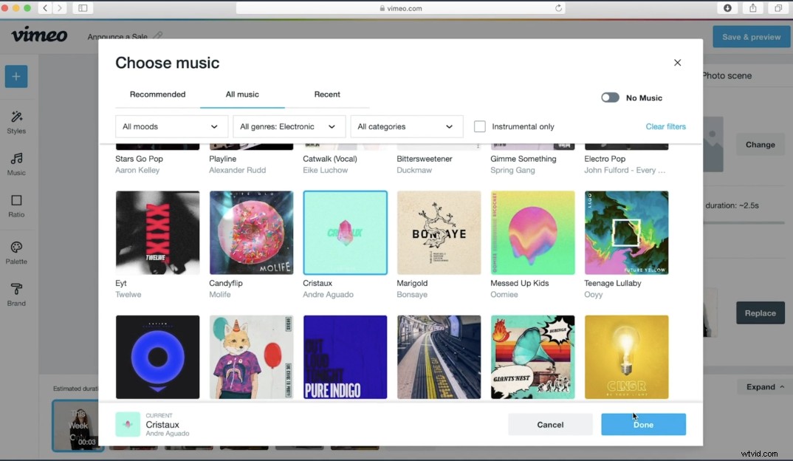Switch to the Recommended tab
This screenshot has height=461, width=793.
tap(157, 94)
